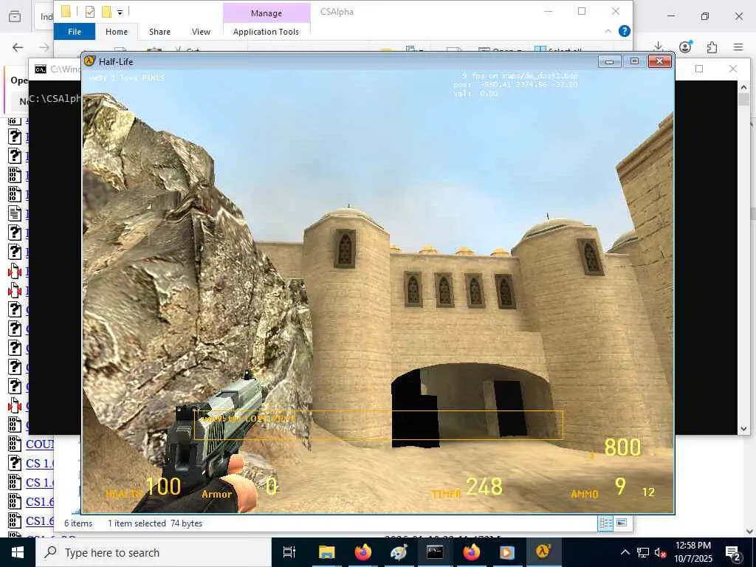The image size is (756, 567).
Task: Click '1 item selected 74 bytes' in Explorer's status bar
Action: pos(155,523)
